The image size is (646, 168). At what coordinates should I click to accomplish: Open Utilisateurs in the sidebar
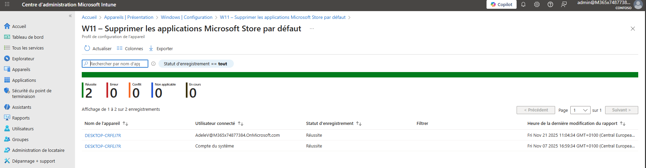click(x=23, y=129)
